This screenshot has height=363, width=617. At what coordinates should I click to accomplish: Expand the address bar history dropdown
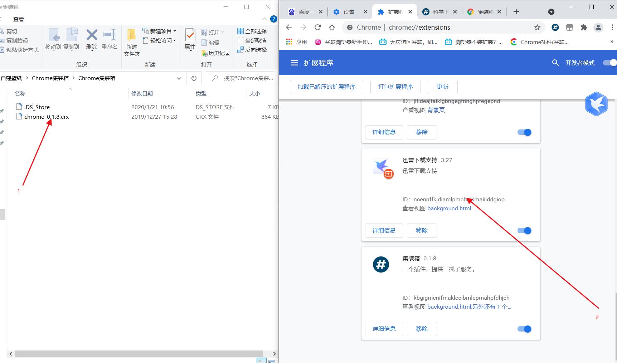point(179,78)
